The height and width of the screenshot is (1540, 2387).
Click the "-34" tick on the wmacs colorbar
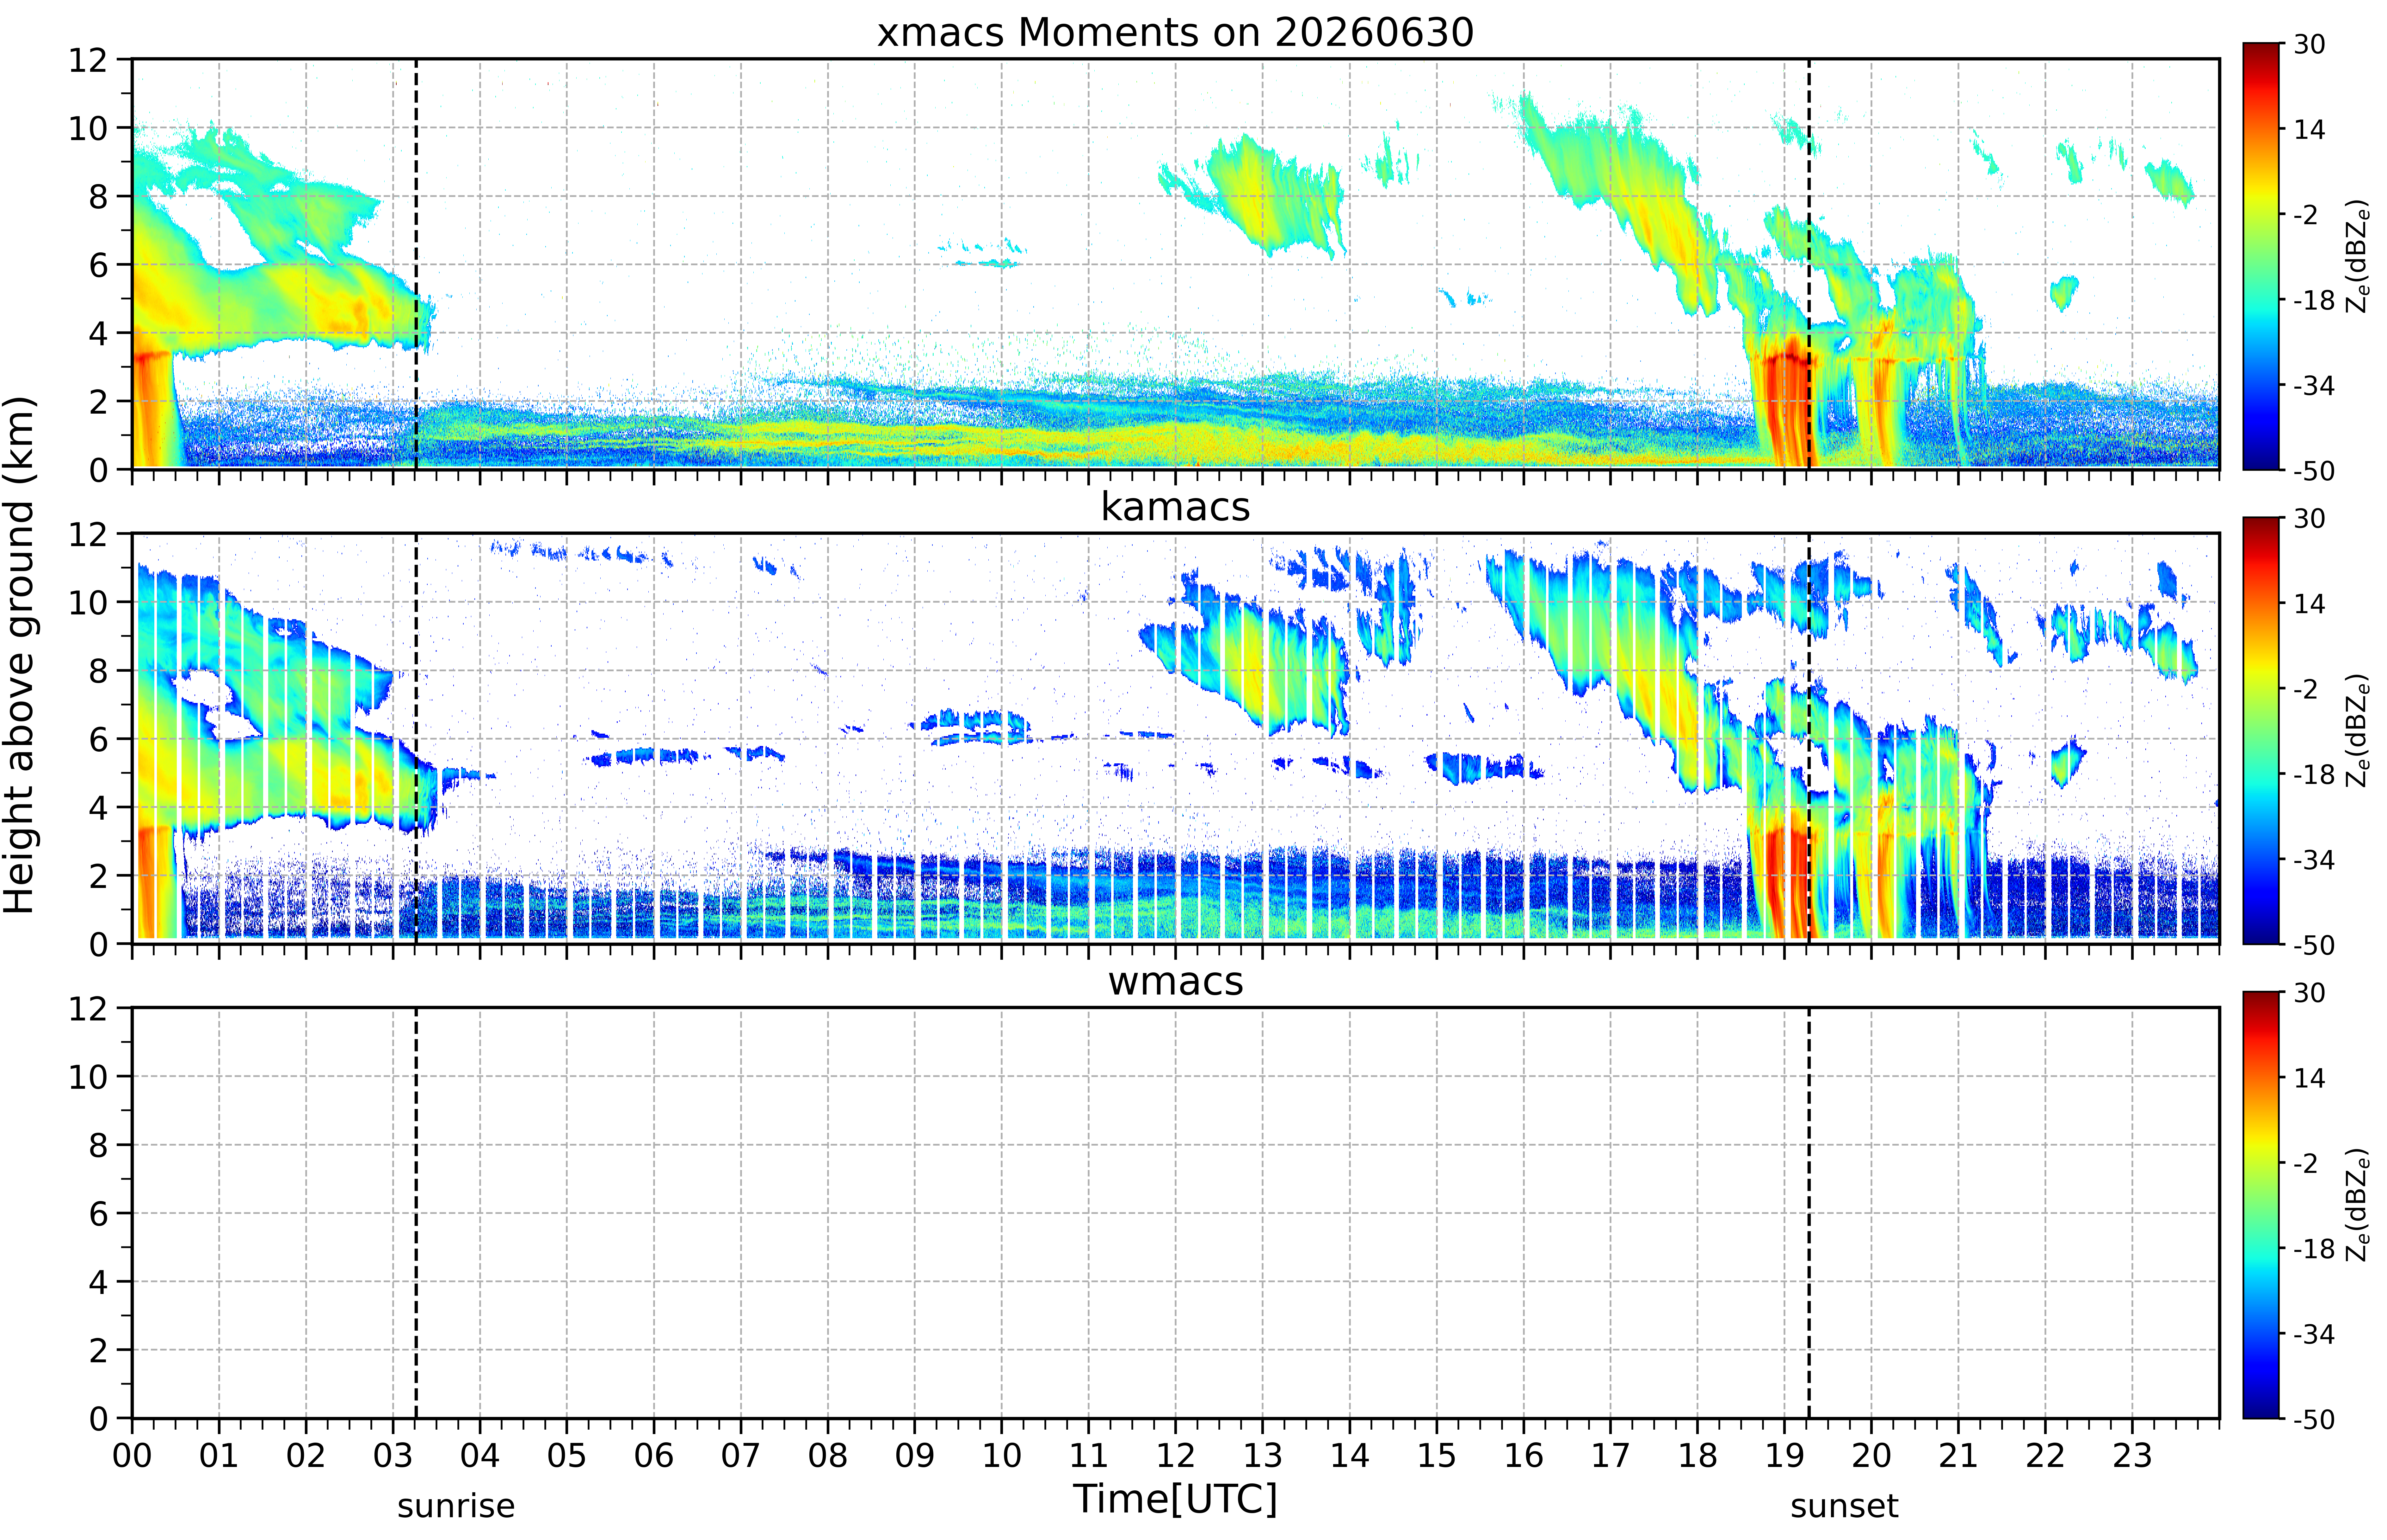(2314, 1334)
